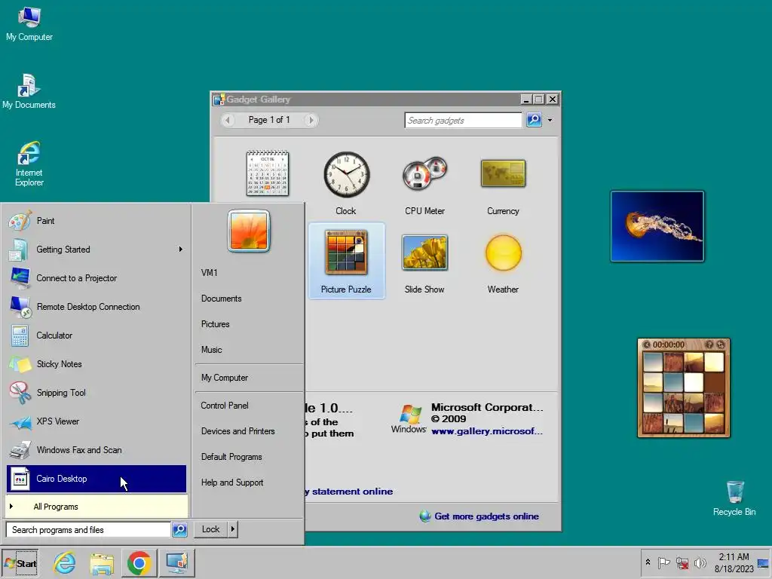Open the Action Center flag tray icon
772x579 pixels.
click(x=663, y=562)
